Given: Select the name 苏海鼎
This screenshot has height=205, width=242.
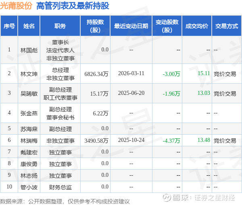Looking at the screenshot, I should click(x=29, y=129).
